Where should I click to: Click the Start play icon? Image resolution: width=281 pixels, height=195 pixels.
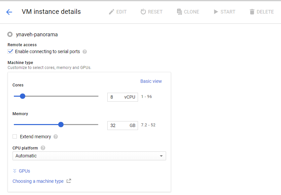click(216, 12)
